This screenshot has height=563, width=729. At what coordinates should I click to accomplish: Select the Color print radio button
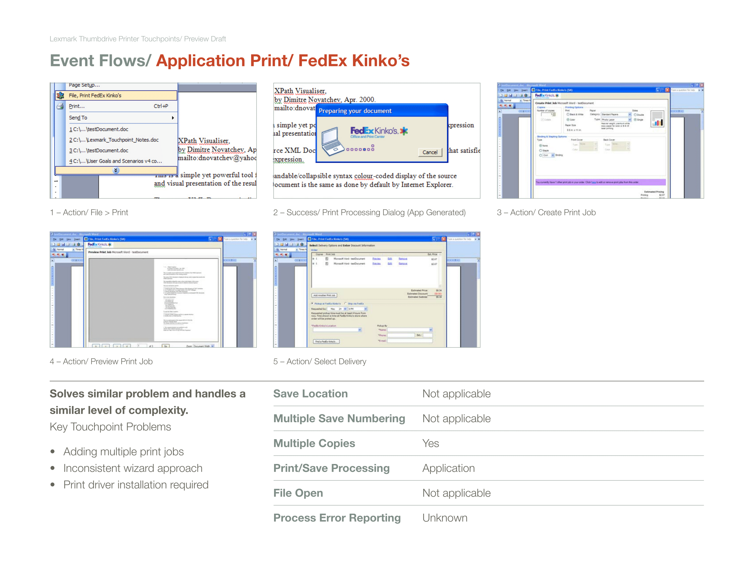click(x=568, y=120)
